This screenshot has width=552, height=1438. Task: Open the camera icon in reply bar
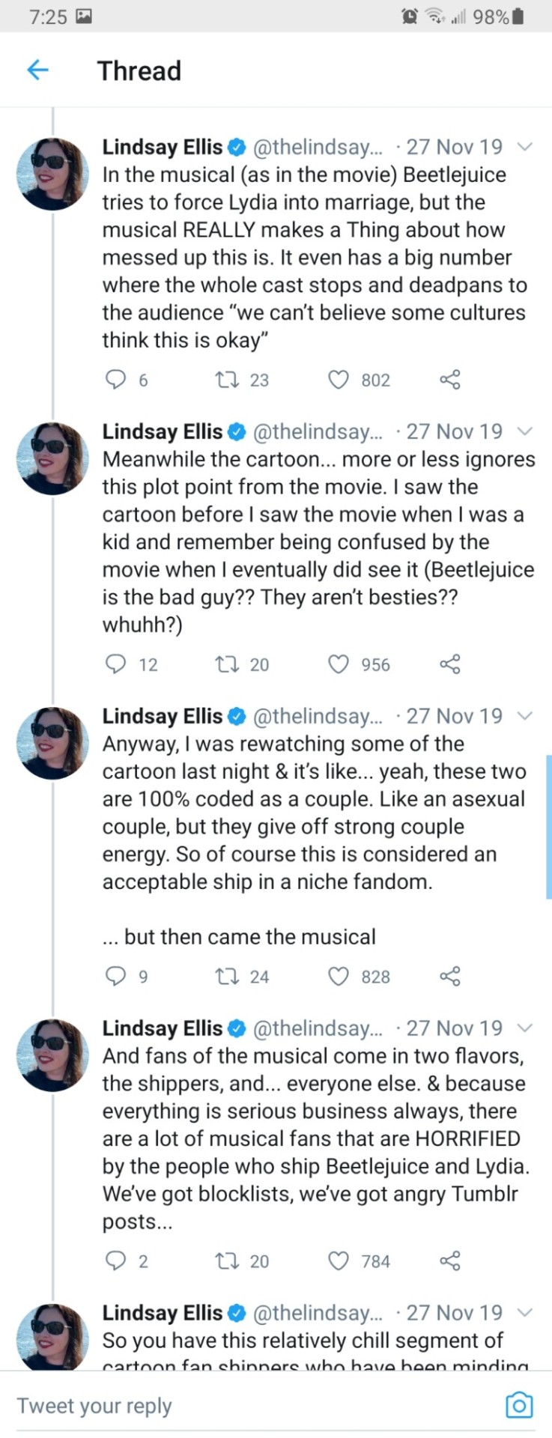coord(519,1405)
